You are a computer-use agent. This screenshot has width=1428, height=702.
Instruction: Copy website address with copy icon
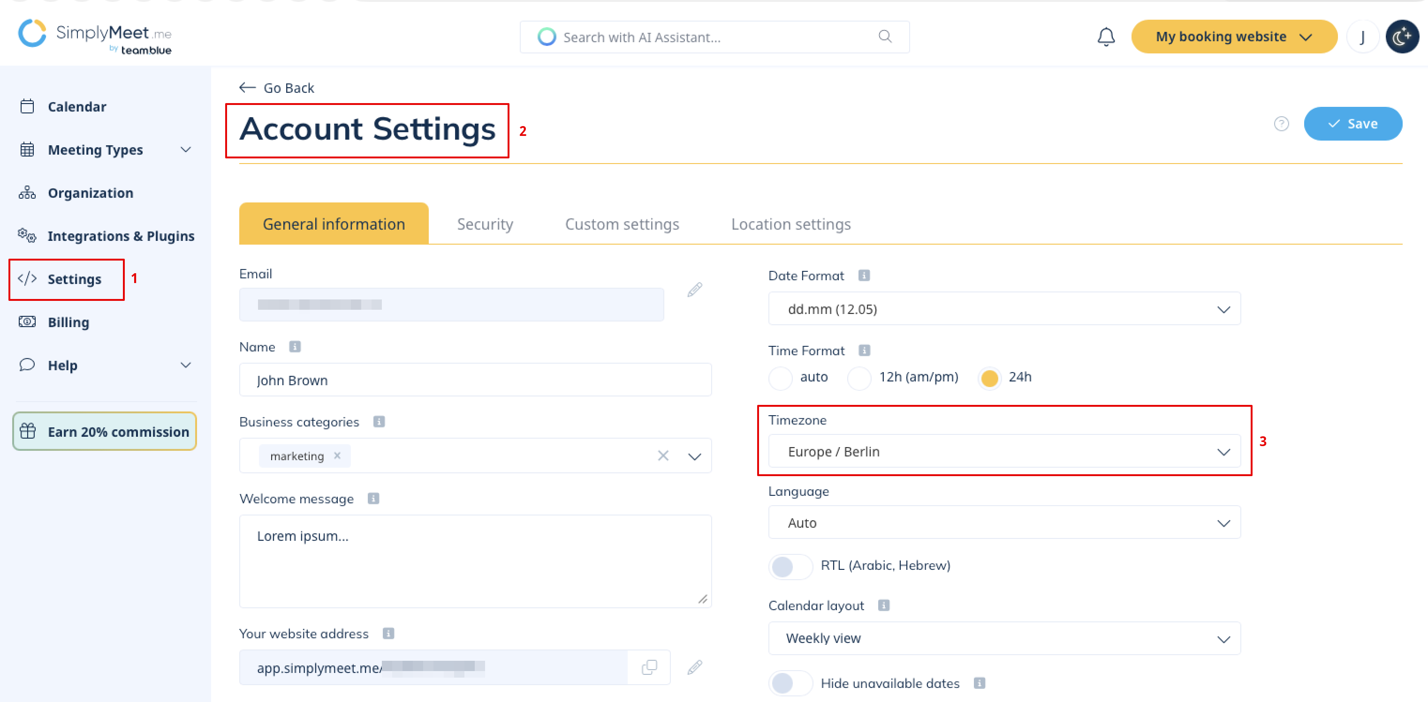tap(649, 667)
